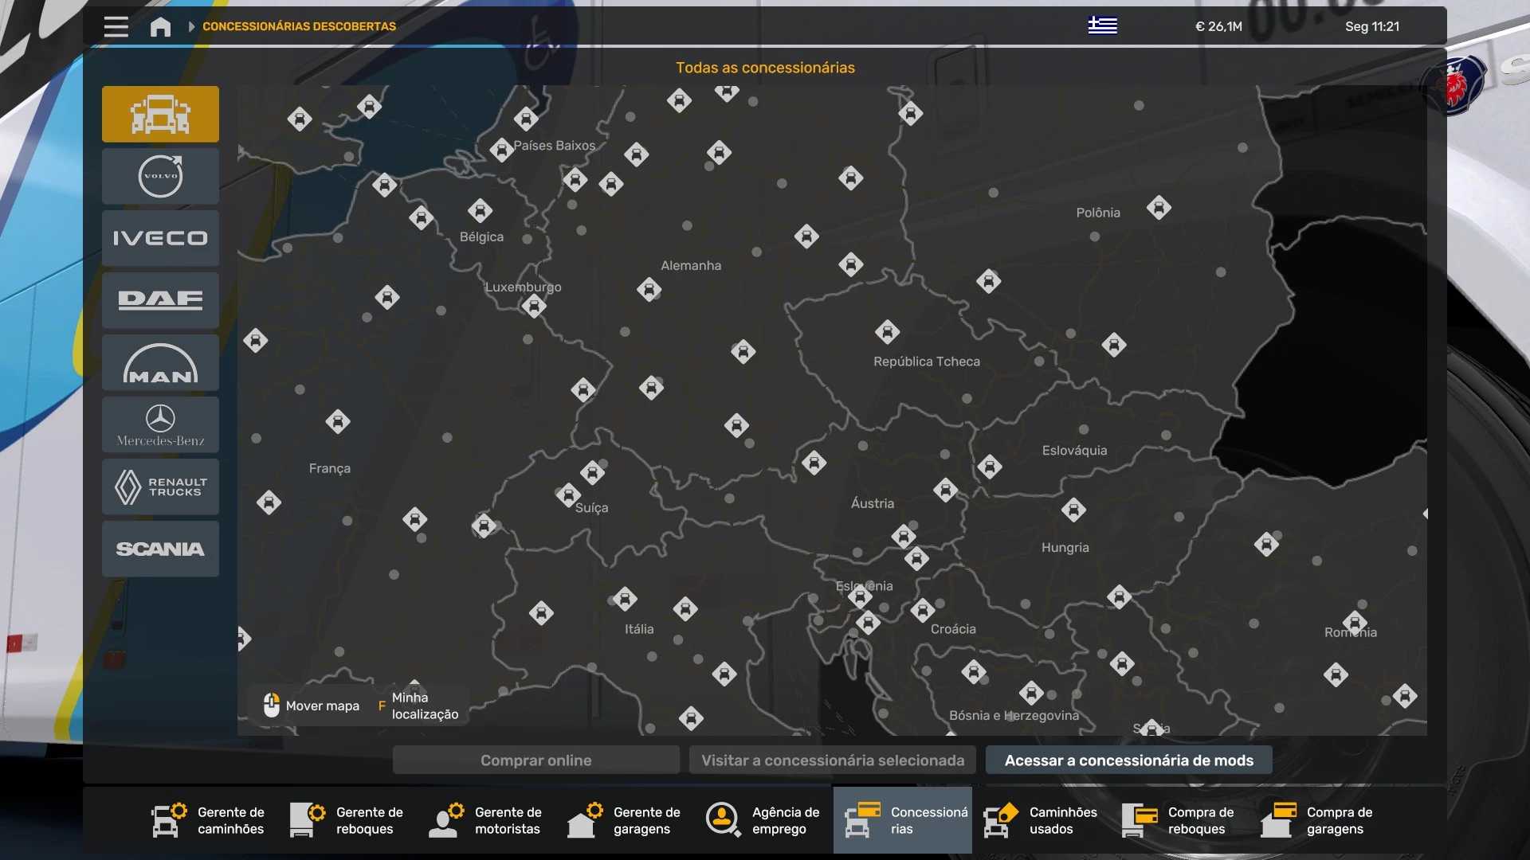The width and height of the screenshot is (1530, 860).
Task: Switch to Caminhões usados tab
Action: point(1041,820)
